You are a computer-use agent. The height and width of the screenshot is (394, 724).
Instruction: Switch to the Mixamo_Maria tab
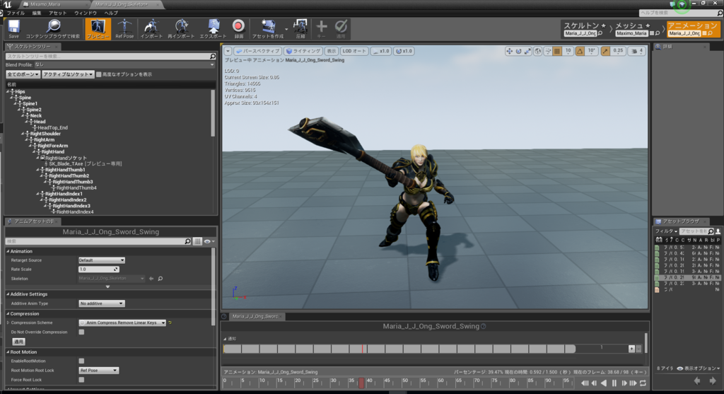point(45,4)
